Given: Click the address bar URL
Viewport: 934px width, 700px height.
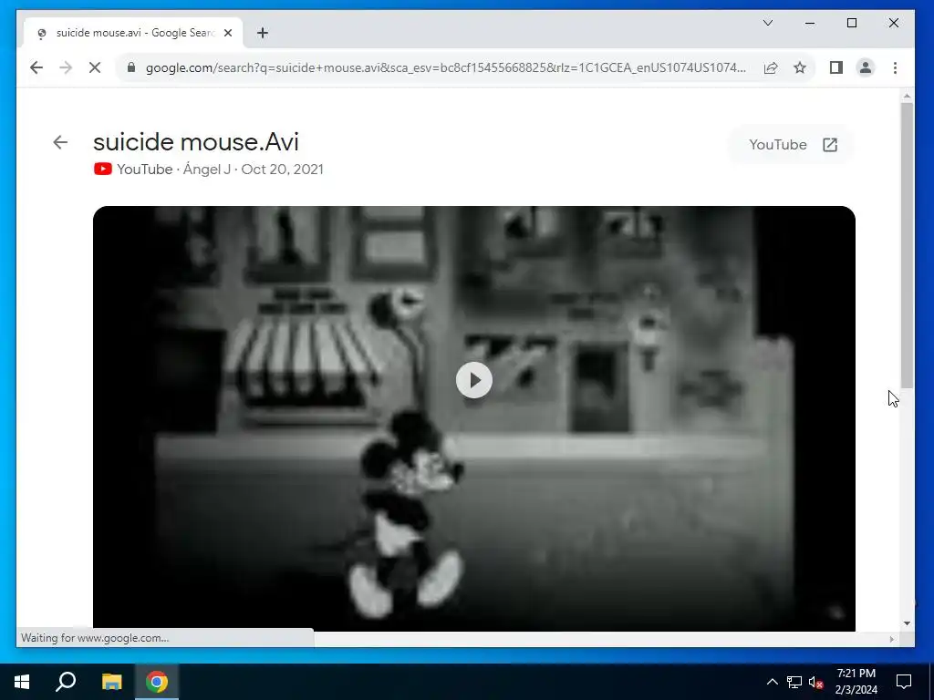Looking at the screenshot, I should 445,67.
